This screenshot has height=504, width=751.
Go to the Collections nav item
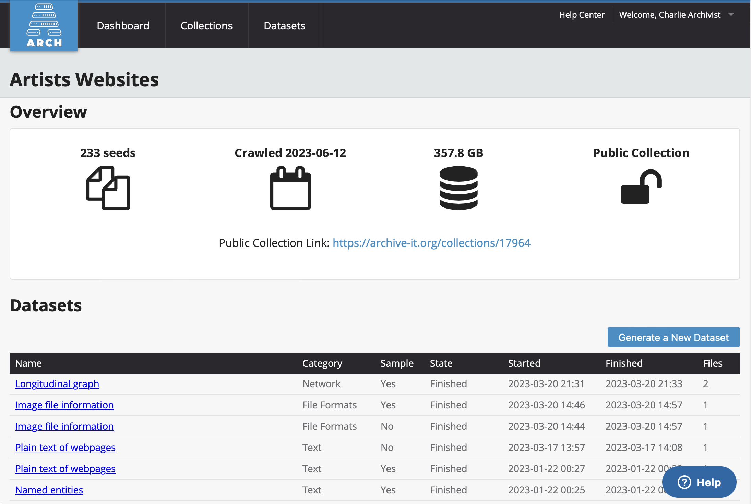[206, 26]
